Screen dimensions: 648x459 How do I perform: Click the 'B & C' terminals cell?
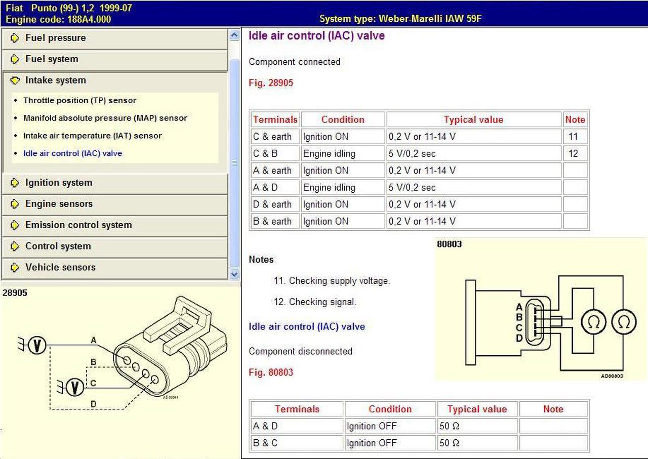[x=297, y=443]
